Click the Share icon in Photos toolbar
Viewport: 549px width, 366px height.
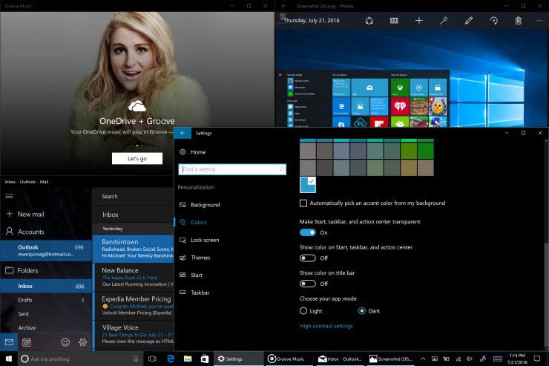point(369,21)
